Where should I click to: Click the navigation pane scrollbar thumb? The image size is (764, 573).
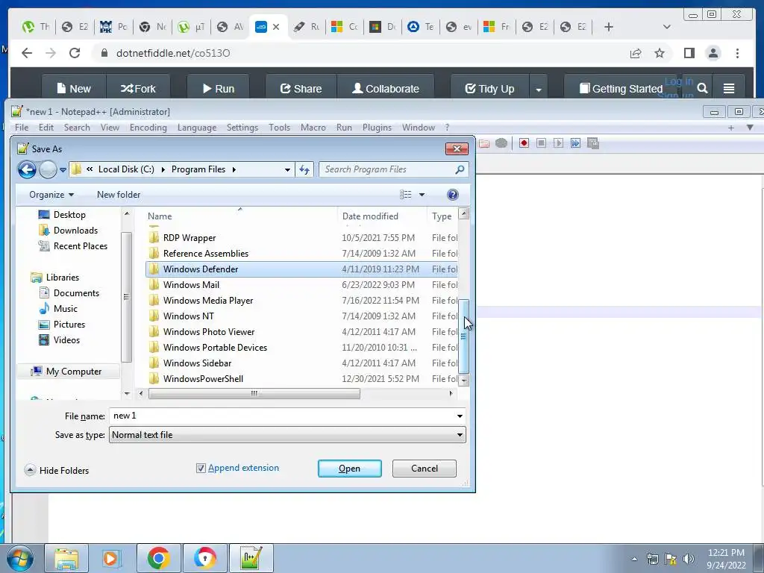click(126, 297)
